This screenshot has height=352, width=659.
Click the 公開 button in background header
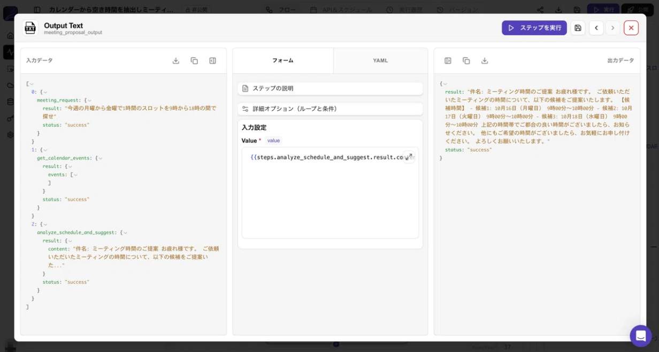coord(638,10)
